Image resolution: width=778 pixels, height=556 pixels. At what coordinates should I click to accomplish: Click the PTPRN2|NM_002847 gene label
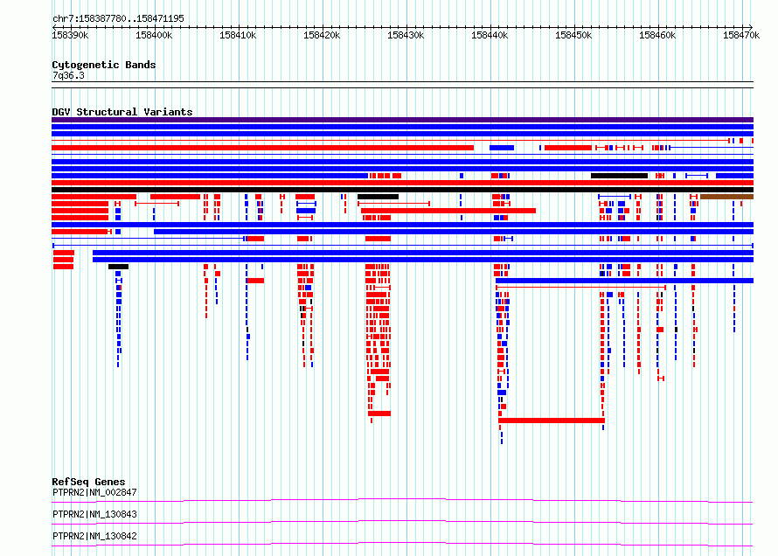click(x=94, y=492)
